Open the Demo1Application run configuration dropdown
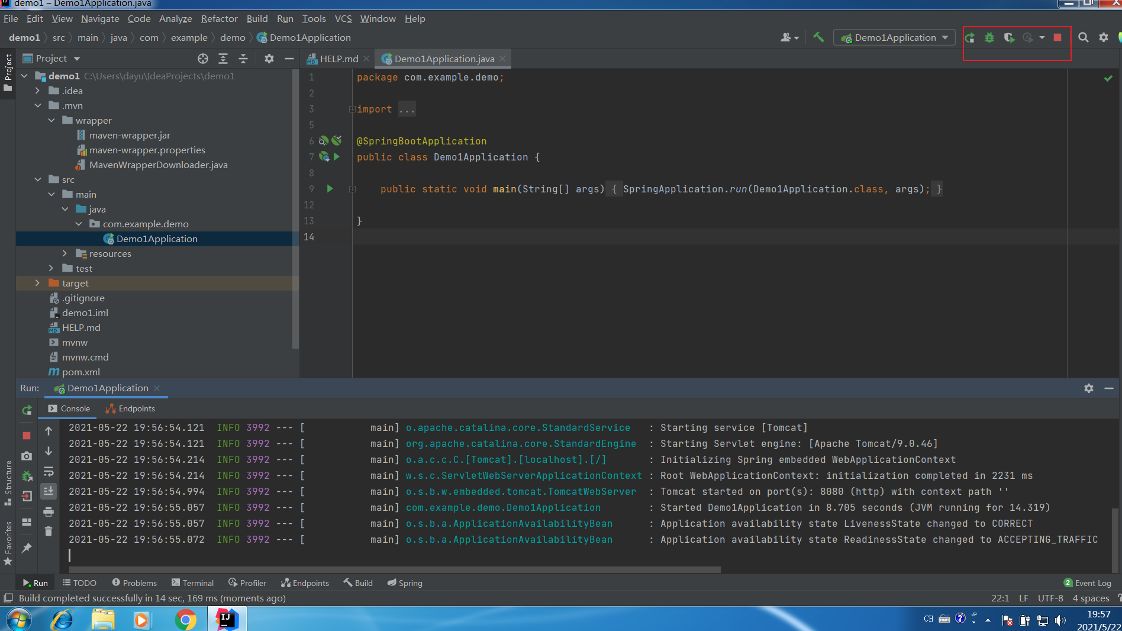The height and width of the screenshot is (631, 1122). tap(895, 38)
